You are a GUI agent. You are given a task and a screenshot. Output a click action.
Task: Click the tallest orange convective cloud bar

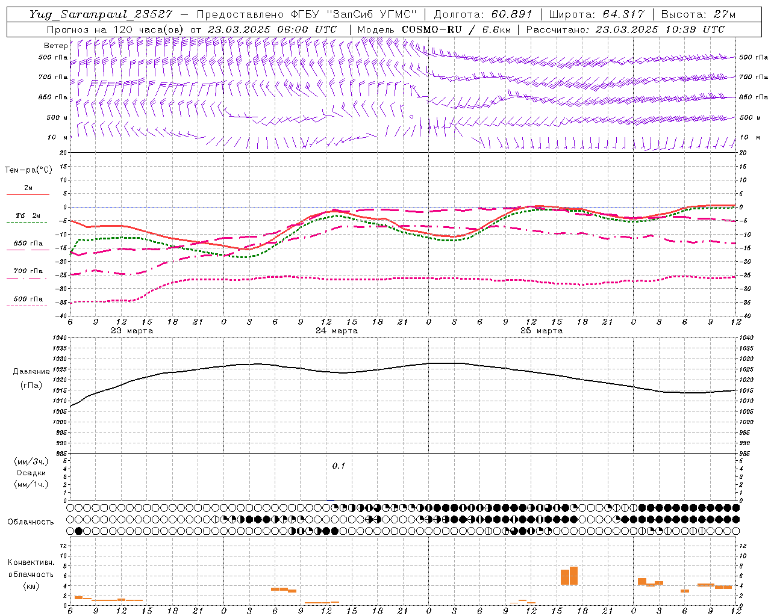coord(573,576)
